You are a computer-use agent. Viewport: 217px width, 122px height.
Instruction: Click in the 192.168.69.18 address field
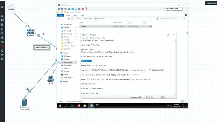(174, 9)
